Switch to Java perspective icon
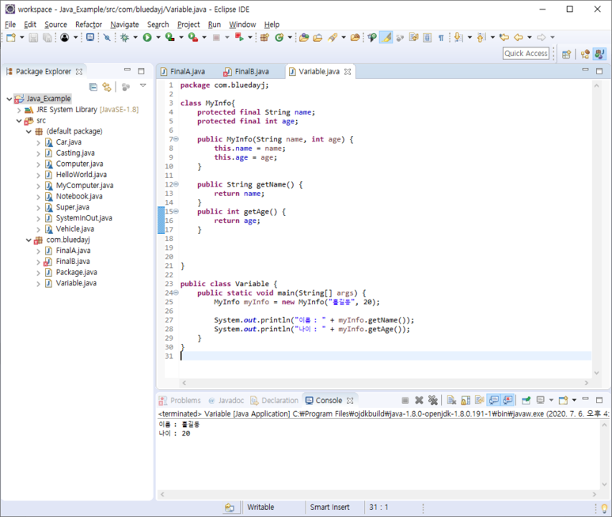 (x=599, y=55)
